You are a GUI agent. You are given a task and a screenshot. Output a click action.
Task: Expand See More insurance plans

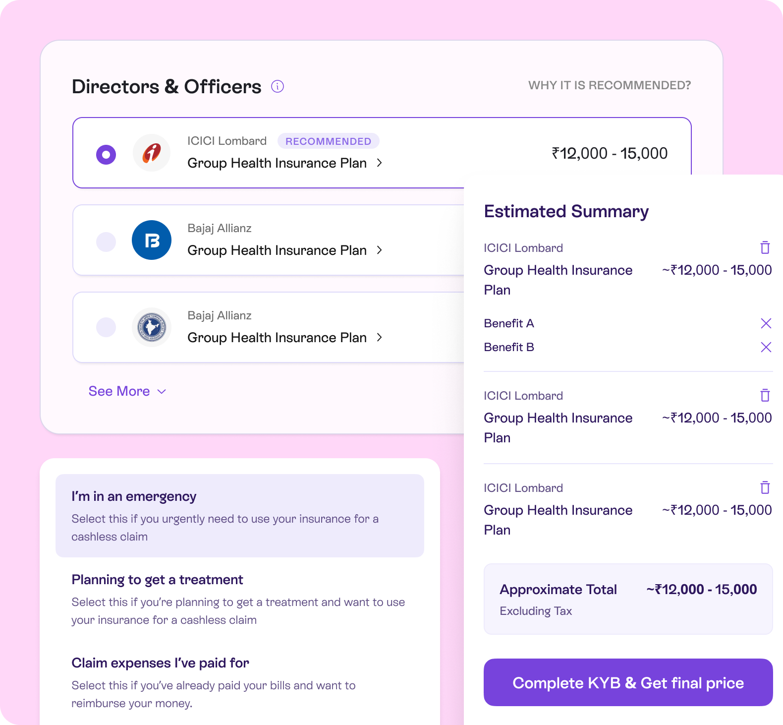pyautogui.click(x=127, y=391)
